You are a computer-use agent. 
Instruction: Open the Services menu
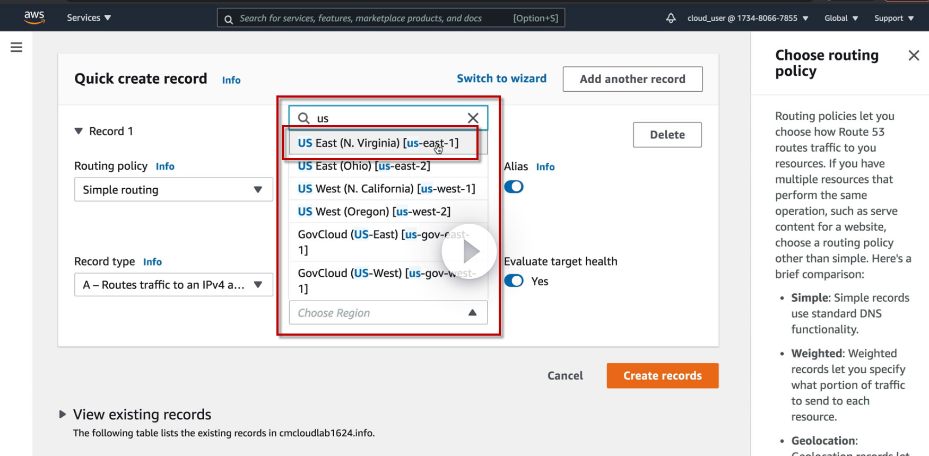[89, 17]
